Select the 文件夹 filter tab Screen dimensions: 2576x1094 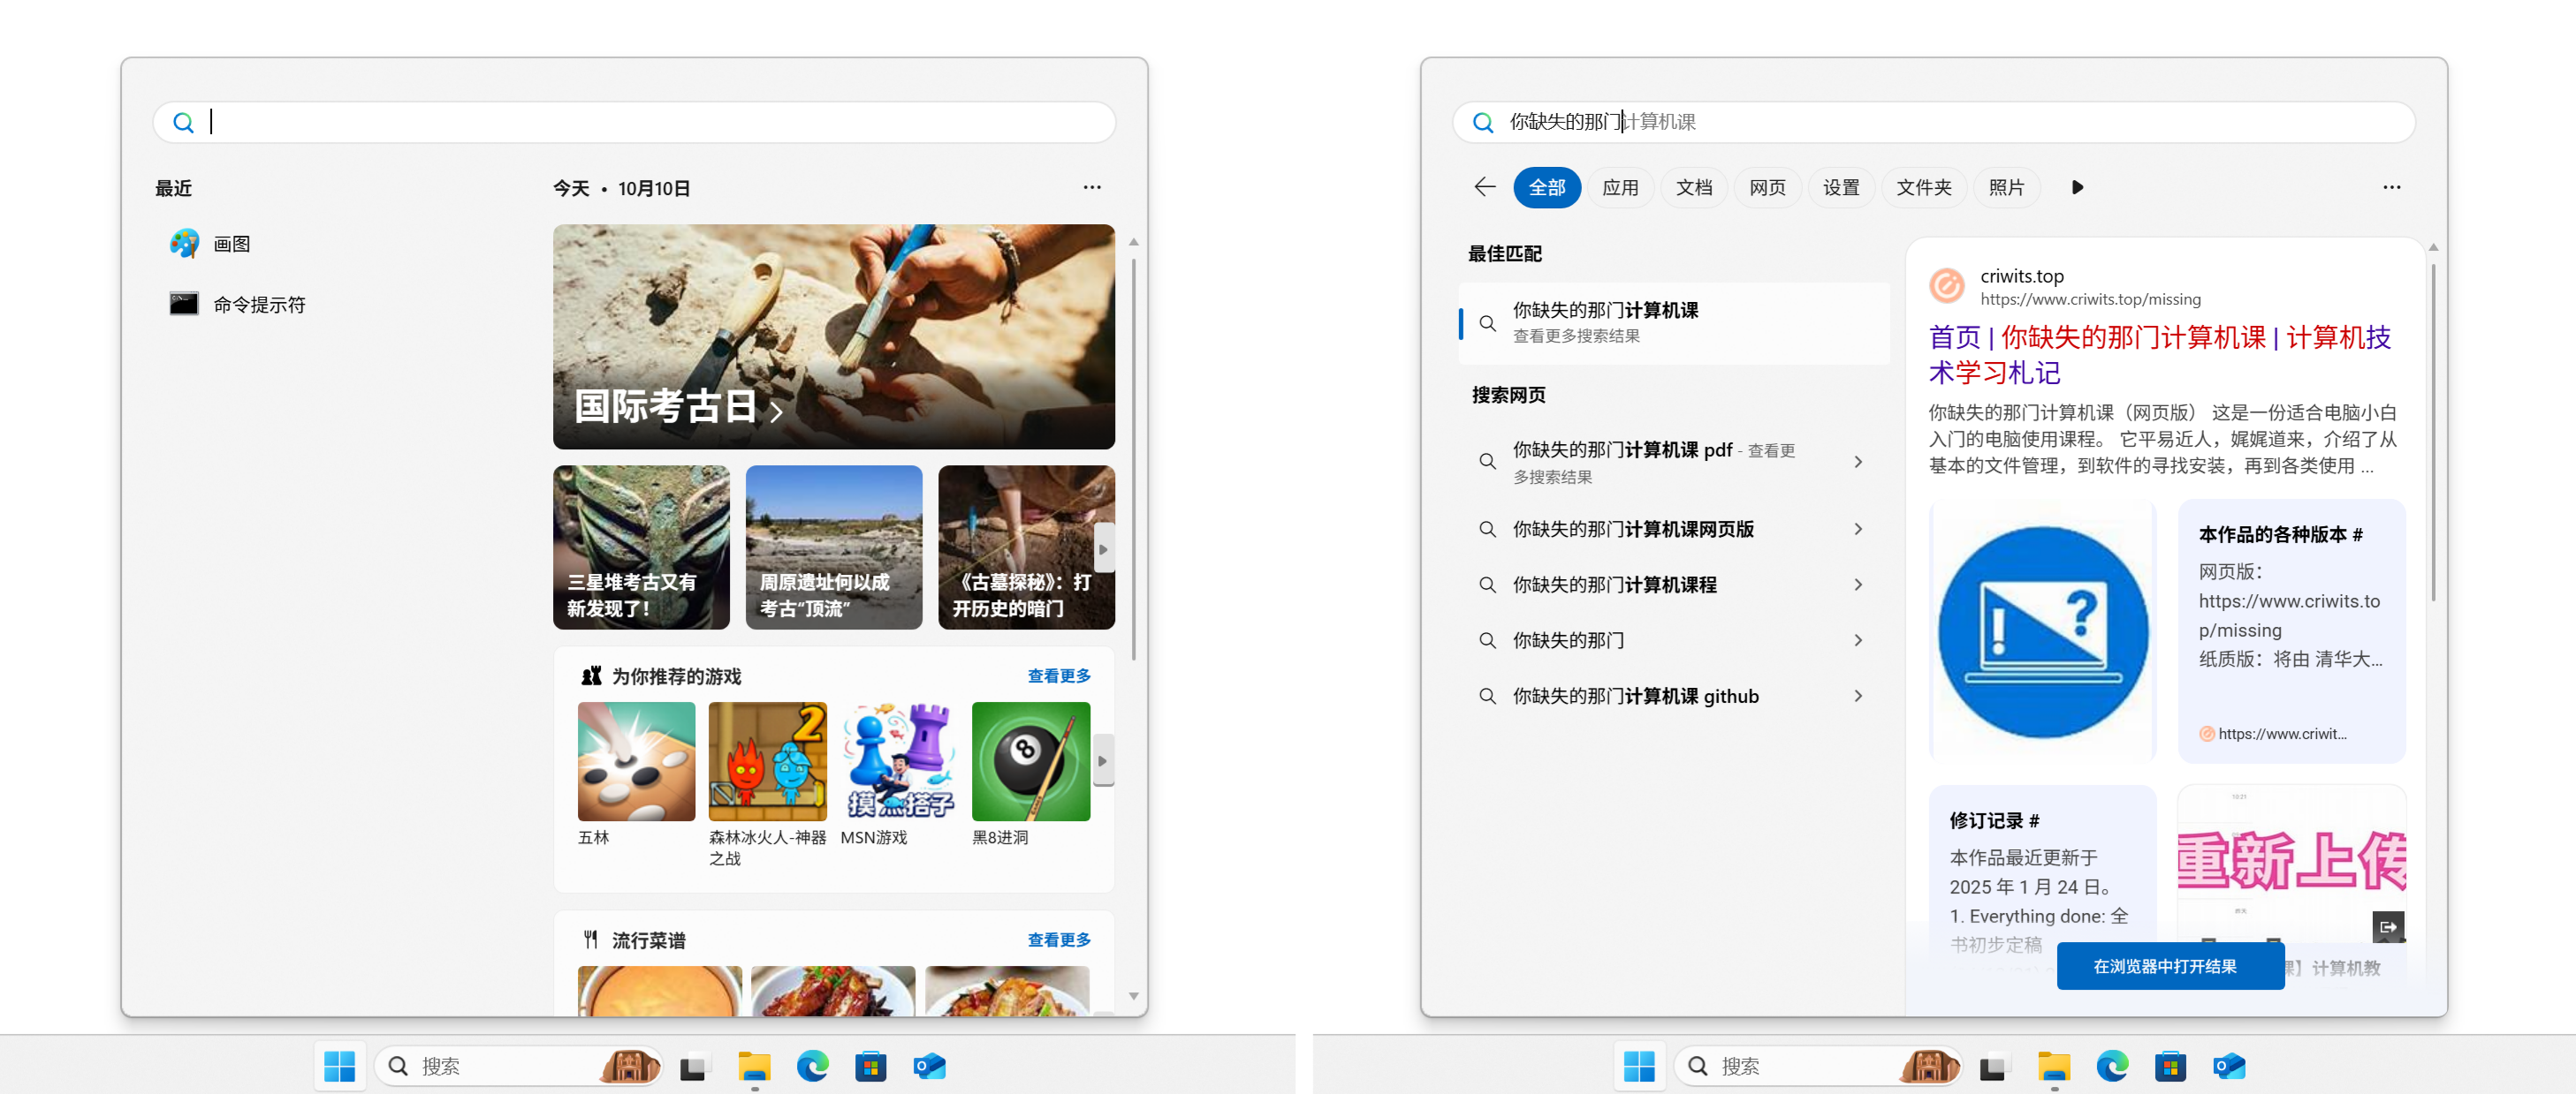[x=1923, y=188]
